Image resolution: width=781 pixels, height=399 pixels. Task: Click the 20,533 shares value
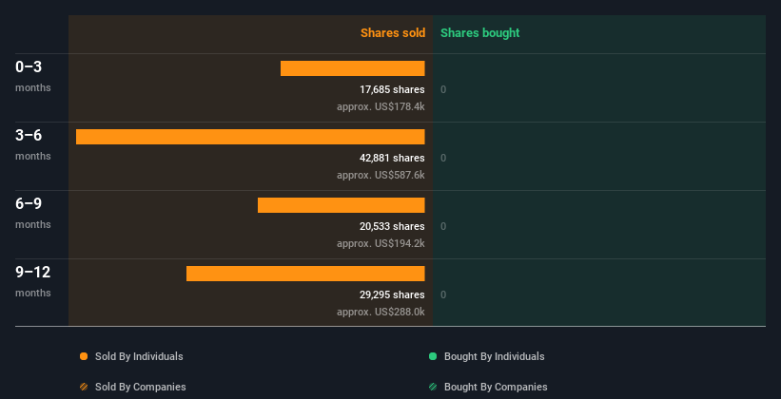click(x=392, y=226)
